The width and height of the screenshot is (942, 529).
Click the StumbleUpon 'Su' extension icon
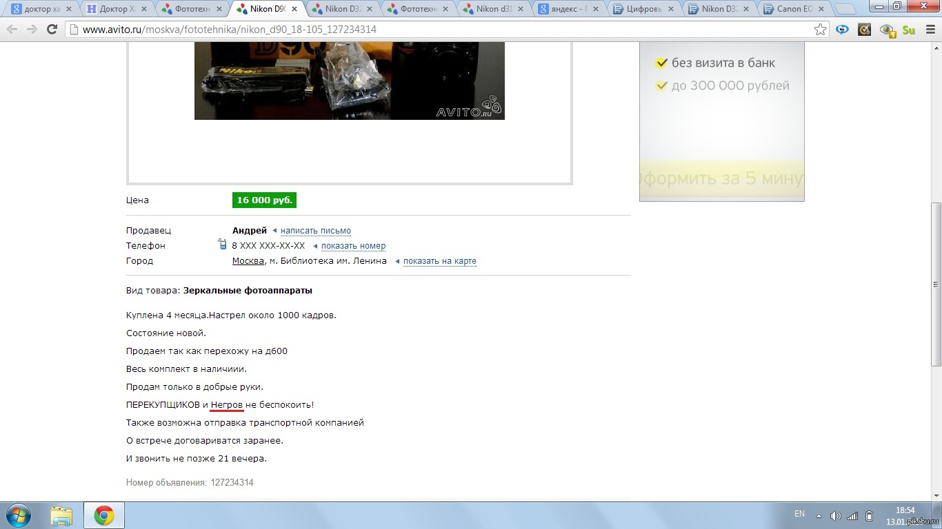908,30
